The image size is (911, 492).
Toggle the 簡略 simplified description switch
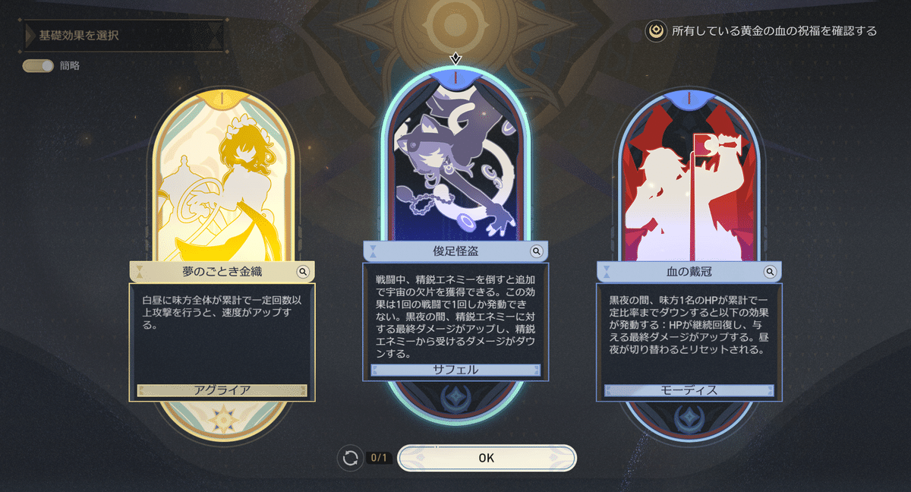tap(39, 65)
